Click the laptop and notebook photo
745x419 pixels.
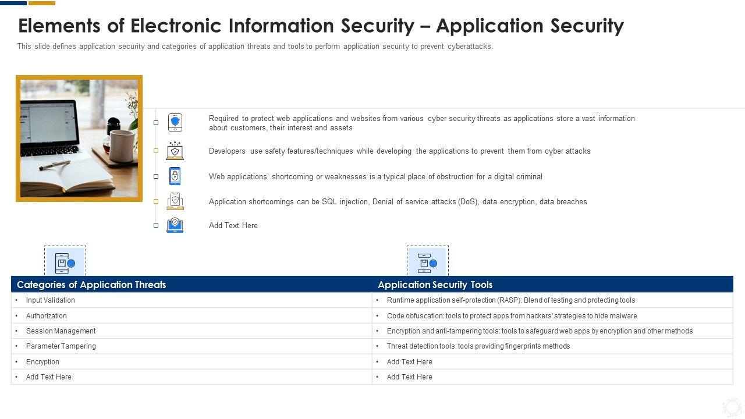coord(79,139)
